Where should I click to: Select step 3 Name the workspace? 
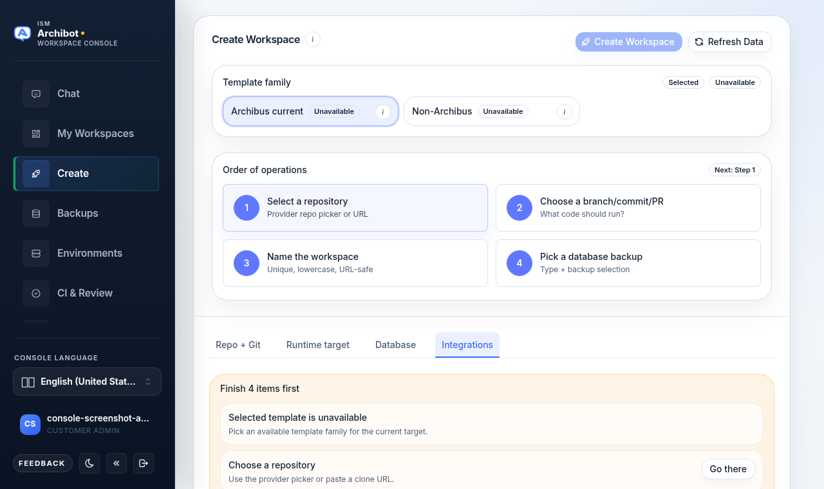(355, 263)
